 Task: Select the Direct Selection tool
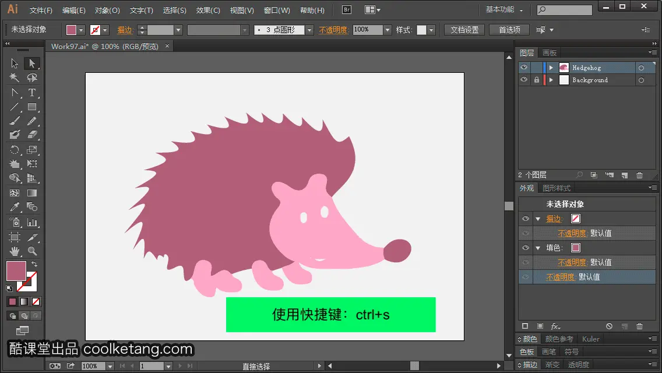31,64
